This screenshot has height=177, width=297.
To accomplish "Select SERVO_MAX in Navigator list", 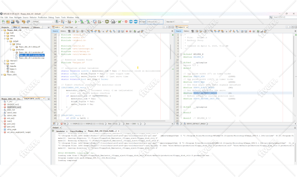I will 12,113.
